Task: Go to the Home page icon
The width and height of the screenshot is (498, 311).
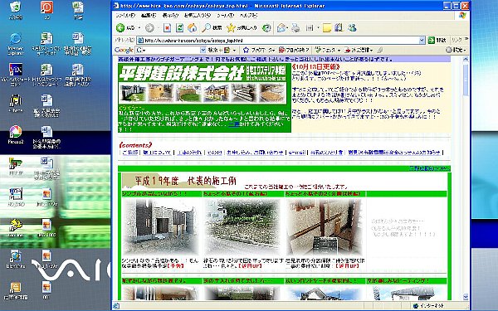Action: (193, 28)
